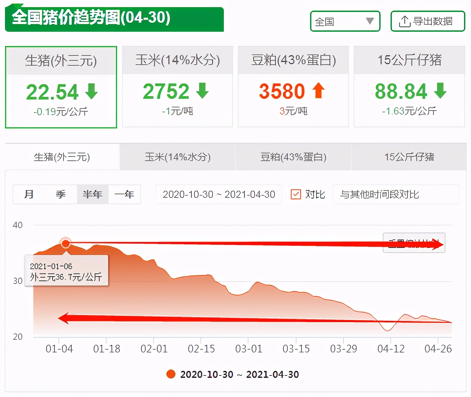Viewport: 471px width, 397px height.
Task: Click the down arrow beside corn price 2752
Action: (202, 91)
